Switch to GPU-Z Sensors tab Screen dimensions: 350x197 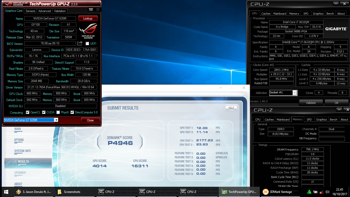pyautogui.click(x=30, y=11)
